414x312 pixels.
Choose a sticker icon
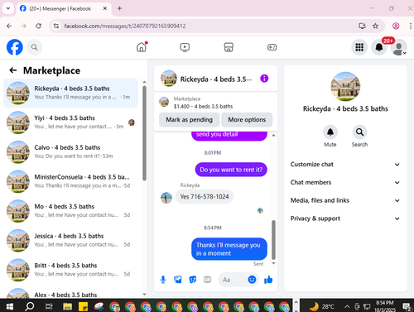click(193, 280)
